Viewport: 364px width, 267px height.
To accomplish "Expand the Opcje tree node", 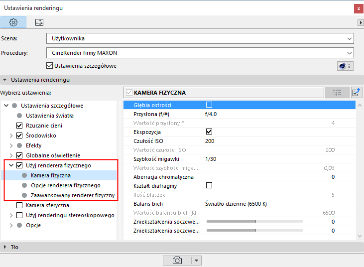I will click(11, 226).
